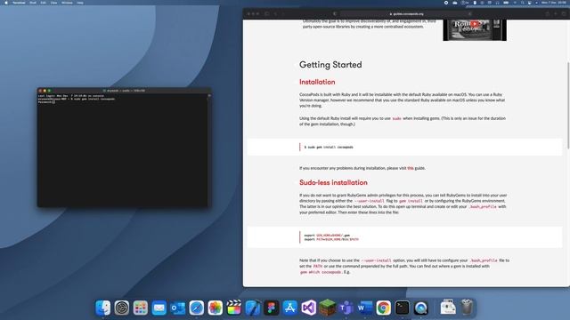Open Microsoft Word from the Dock
This screenshot has width=570, height=320.
pos(364,308)
